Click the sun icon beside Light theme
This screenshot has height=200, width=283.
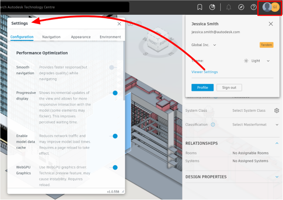[x=246, y=61]
